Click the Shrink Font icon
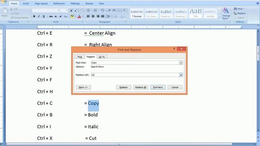This screenshot has width=260, height=146. (x=76, y=11)
